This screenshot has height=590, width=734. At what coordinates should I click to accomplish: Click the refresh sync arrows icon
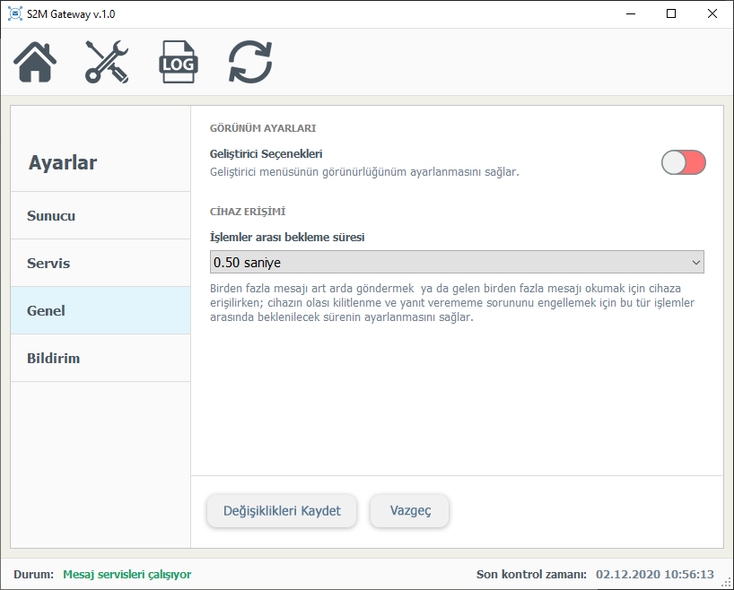pos(249,63)
